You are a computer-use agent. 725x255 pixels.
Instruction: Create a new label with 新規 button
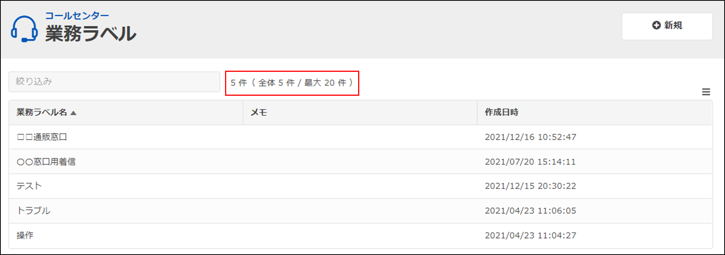pyautogui.click(x=667, y=26)
